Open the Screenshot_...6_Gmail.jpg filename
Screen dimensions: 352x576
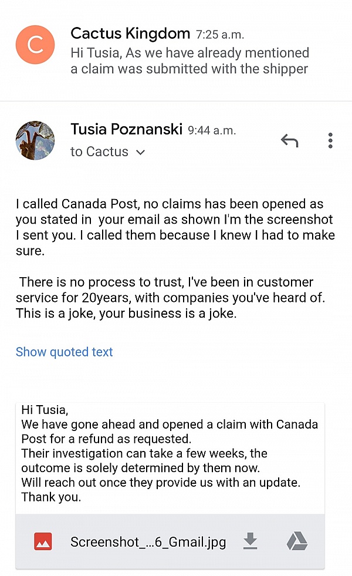tap(148, 542)
